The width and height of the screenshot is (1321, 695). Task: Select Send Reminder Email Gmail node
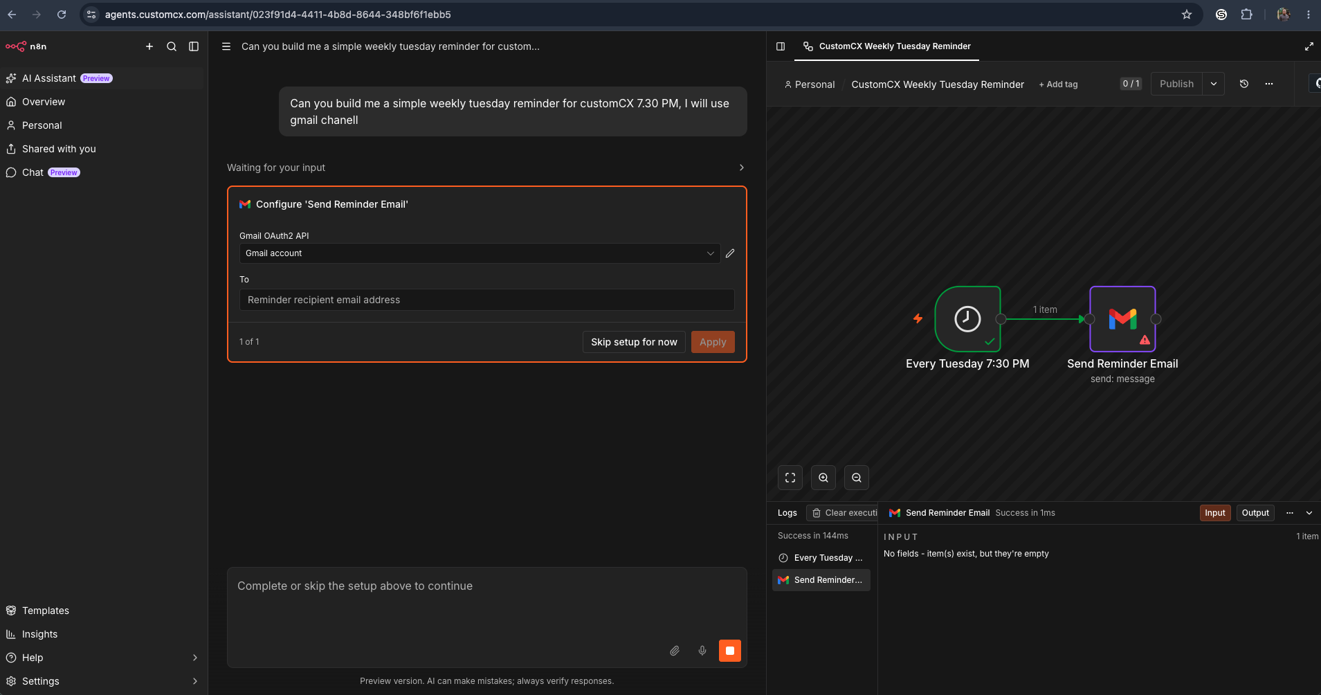(1122, 319)
